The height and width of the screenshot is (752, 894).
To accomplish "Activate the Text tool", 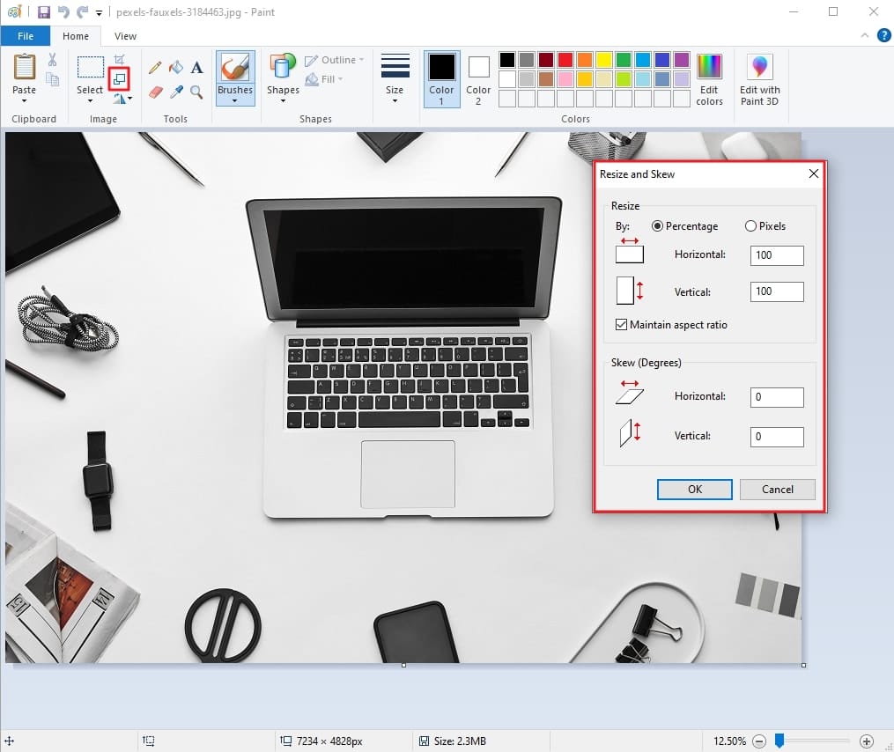I will coord(196,67).
